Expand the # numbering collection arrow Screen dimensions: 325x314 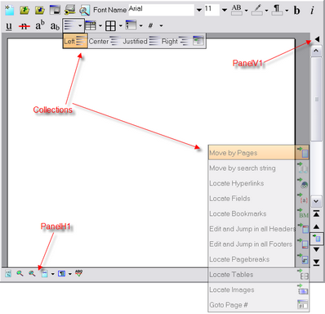(161, 26)
